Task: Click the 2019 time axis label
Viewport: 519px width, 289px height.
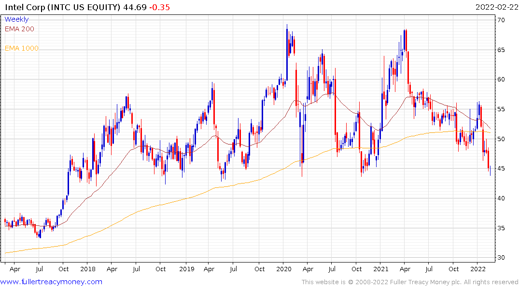Action: 187,269
